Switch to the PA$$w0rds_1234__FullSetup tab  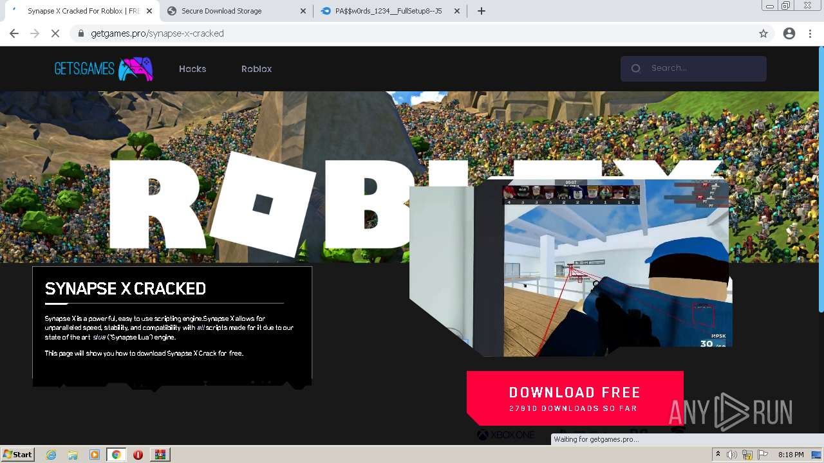tap(391, 11)
